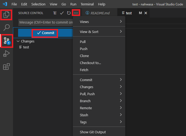This screenshot has width=186, height=136.
Task: Toggle view as tree icon in Source Control
Action: [x=55, y=13]
